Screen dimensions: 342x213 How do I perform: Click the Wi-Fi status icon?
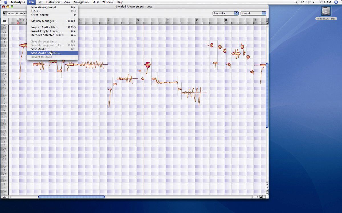click(308, 2)
